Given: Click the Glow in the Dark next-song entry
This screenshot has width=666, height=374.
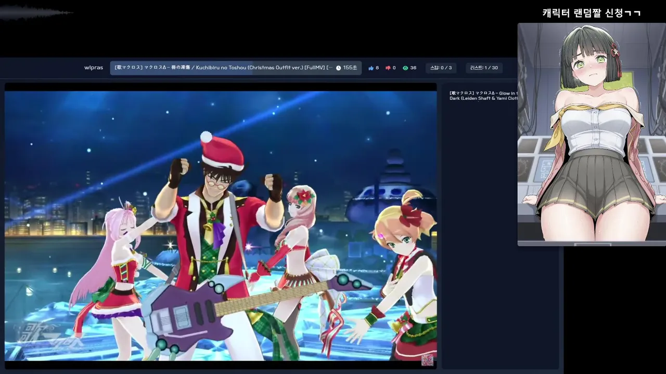Looking at the screenshot, I should pos(483,96).
